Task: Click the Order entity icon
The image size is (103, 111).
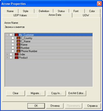Action: (17, 54)
